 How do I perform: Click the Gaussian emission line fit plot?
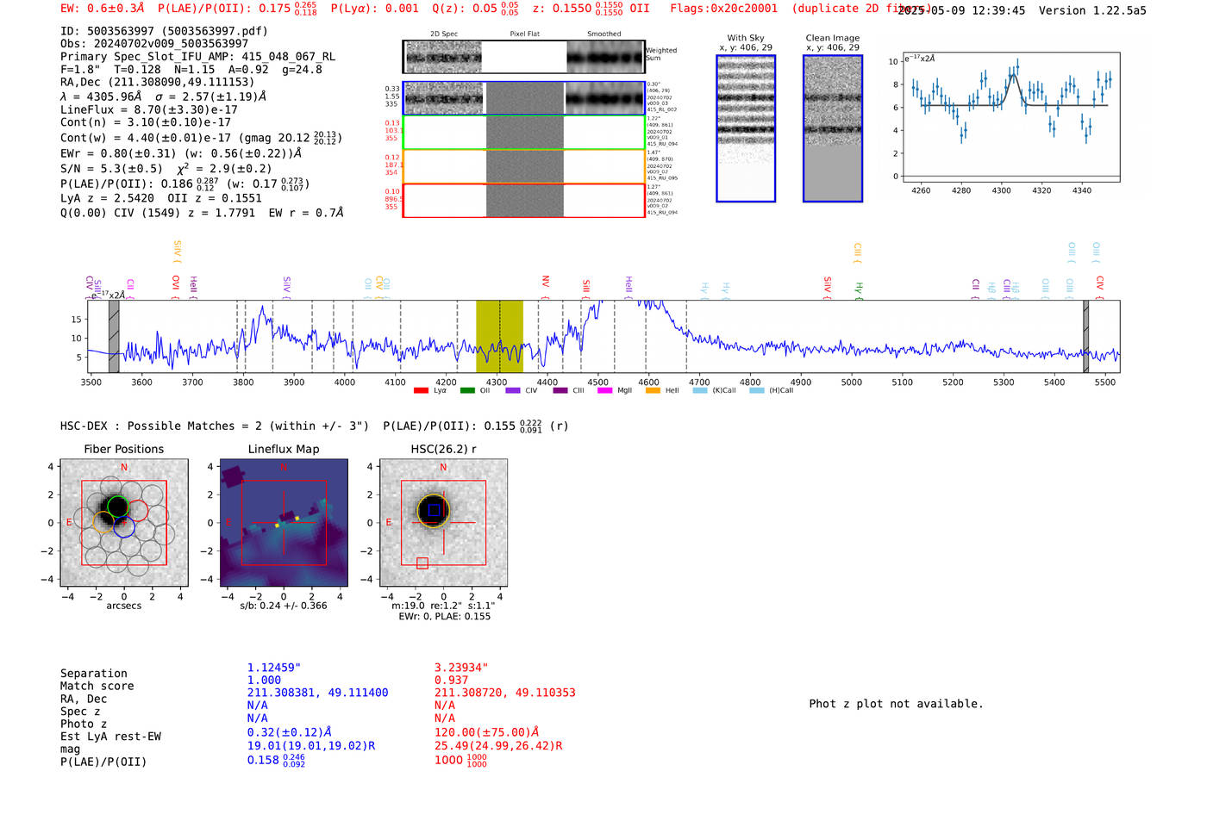coord(1011,118)
